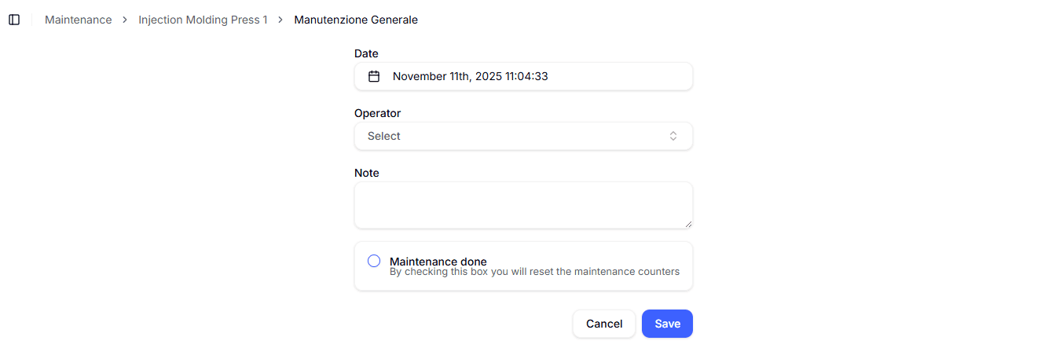Toggle the sidebar panel icon

pos(14,20)
